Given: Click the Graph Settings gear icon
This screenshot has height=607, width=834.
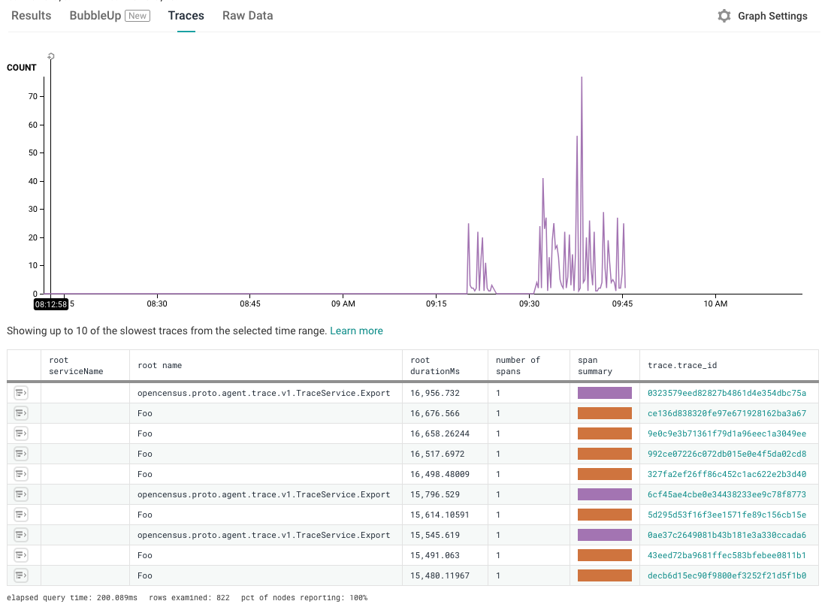Looking at the screenshot, I should [x=724, y=16].
